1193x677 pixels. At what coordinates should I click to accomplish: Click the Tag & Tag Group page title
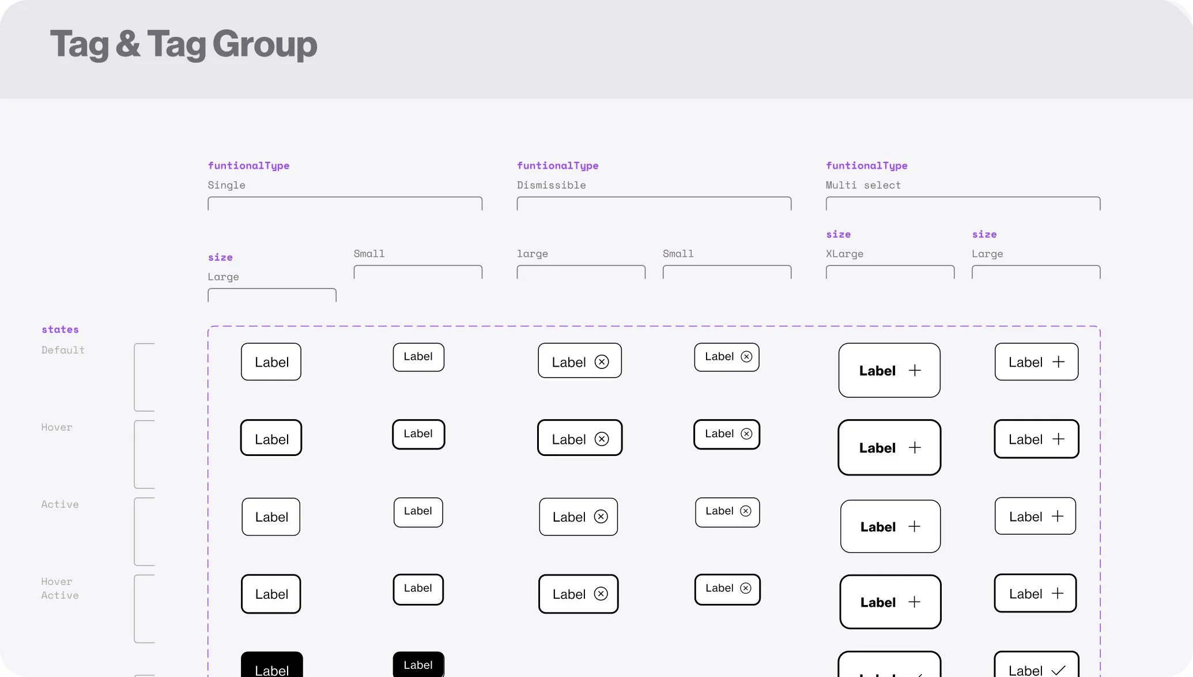coord(183,44)
